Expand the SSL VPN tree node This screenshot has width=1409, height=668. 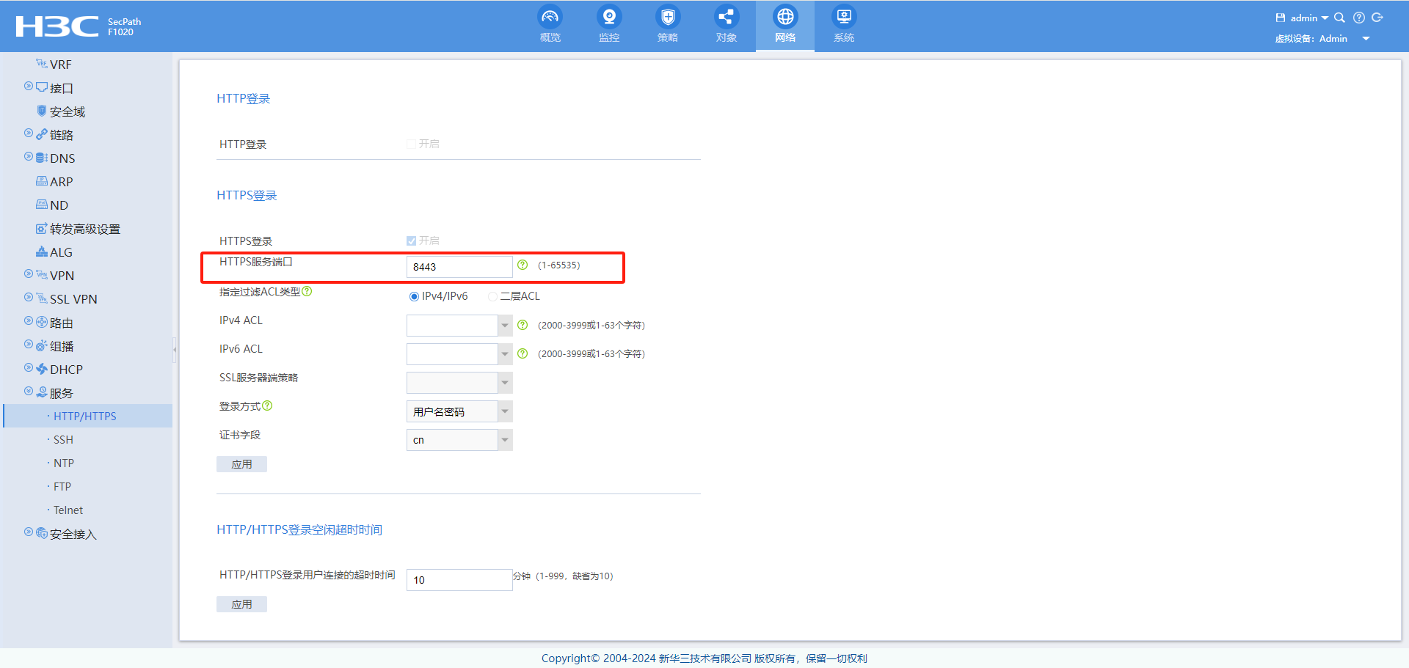(x=29, y=298)
